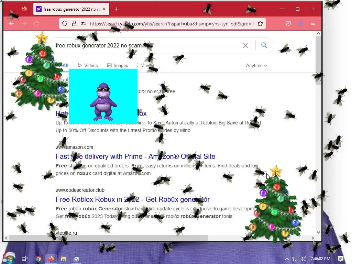Open the extension icon next to Pocket

[301, 24]
